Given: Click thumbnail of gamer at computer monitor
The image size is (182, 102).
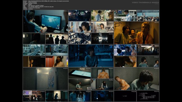Looking at the screenshot, I should click(45, 21).
